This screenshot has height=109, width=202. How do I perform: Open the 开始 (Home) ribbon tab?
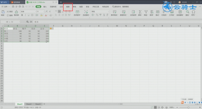(38, 7)
